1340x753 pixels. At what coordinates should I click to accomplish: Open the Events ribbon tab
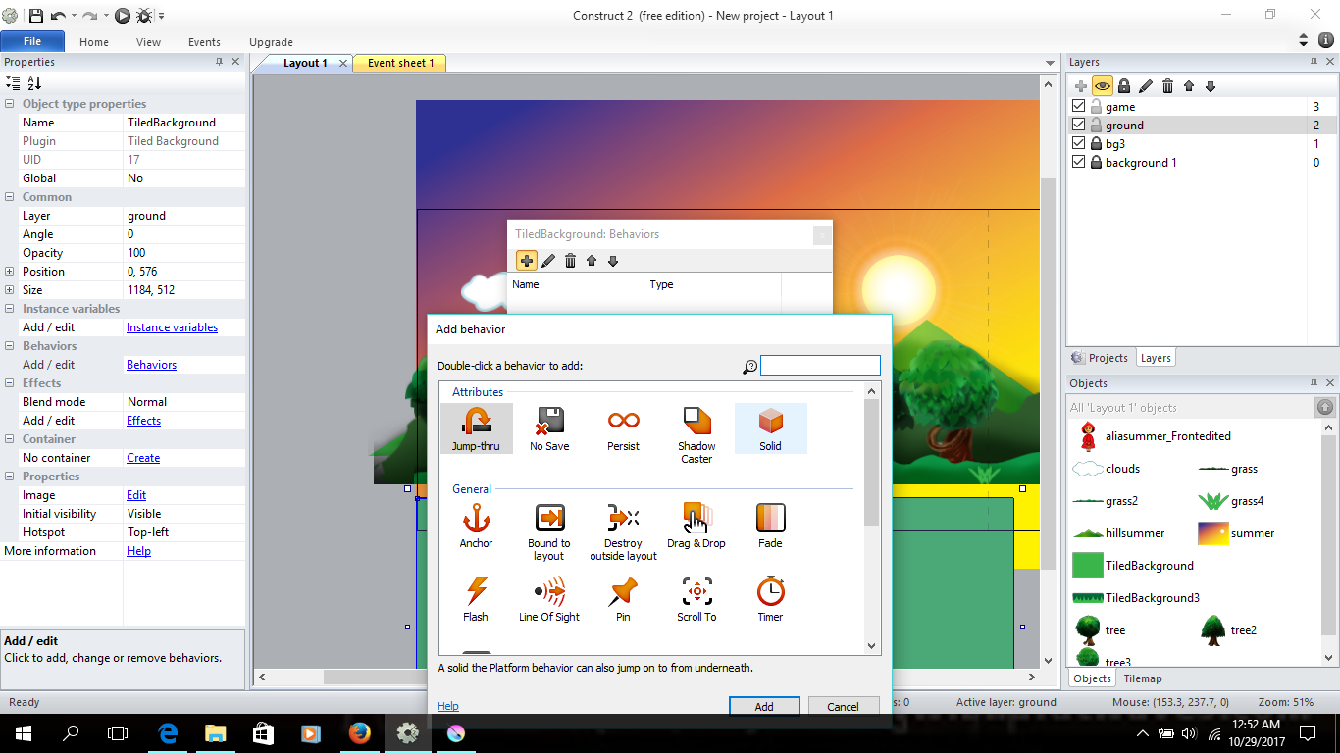[x=204, y=42]
